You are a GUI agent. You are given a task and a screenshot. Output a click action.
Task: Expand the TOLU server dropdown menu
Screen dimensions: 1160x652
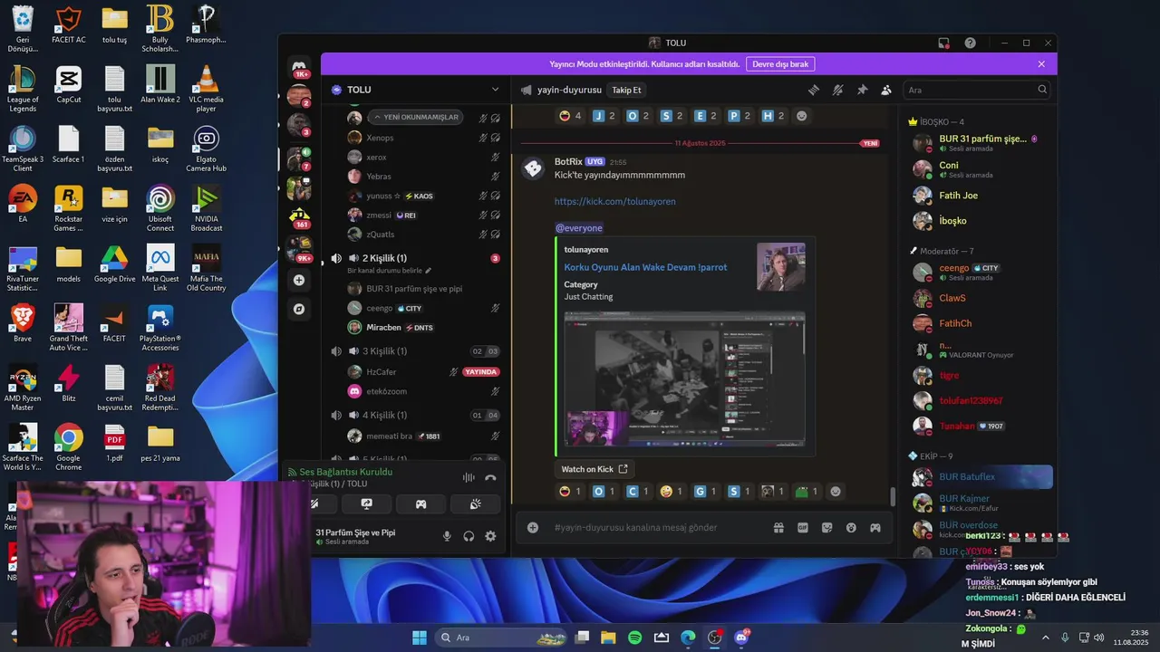[x=495, y=90]
